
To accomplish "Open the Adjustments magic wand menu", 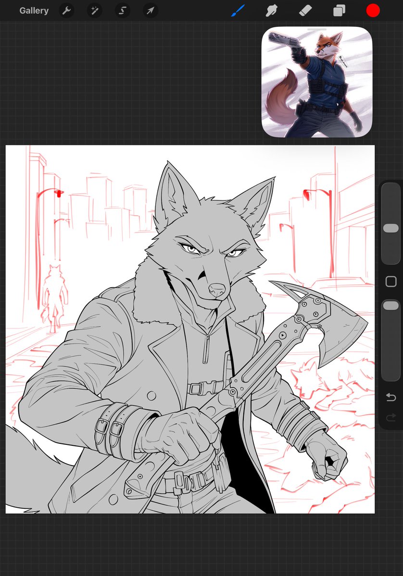I will pos(95,11).
